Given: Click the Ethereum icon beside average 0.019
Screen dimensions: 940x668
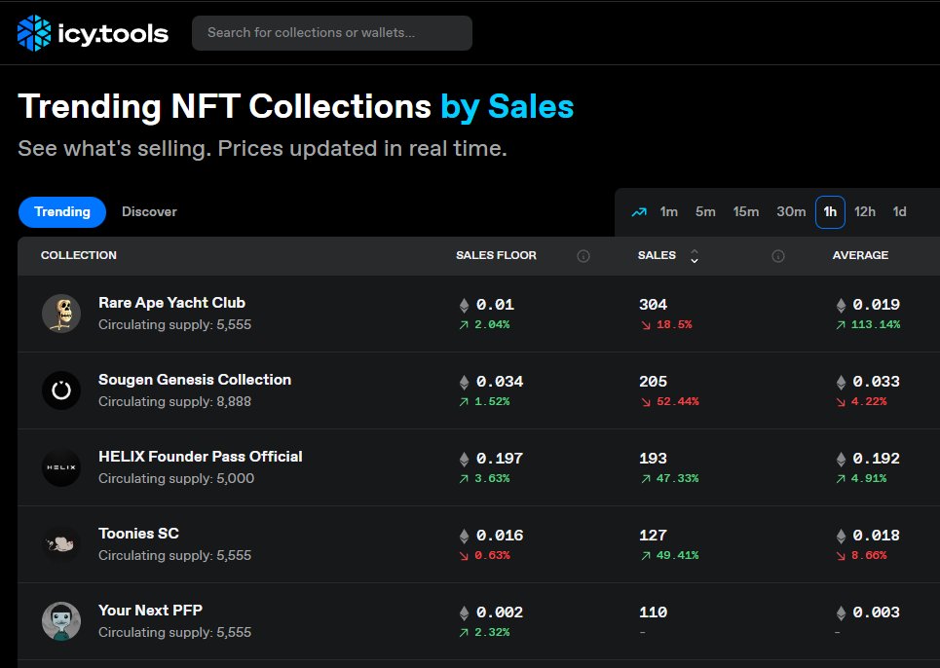Looking at the screenshot, I should tap(841, 306).
